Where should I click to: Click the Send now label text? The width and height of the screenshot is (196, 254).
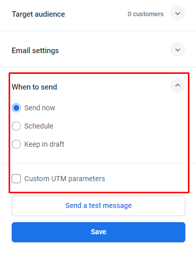[40, 108]
